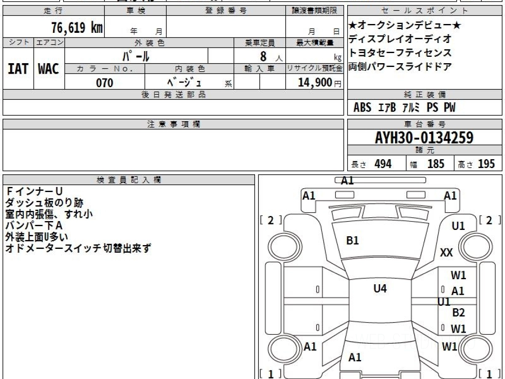The width and height of the screenshot is (505, 379).
Task: Click the 高さ 195 dimension
Action: tap(476, 164)
